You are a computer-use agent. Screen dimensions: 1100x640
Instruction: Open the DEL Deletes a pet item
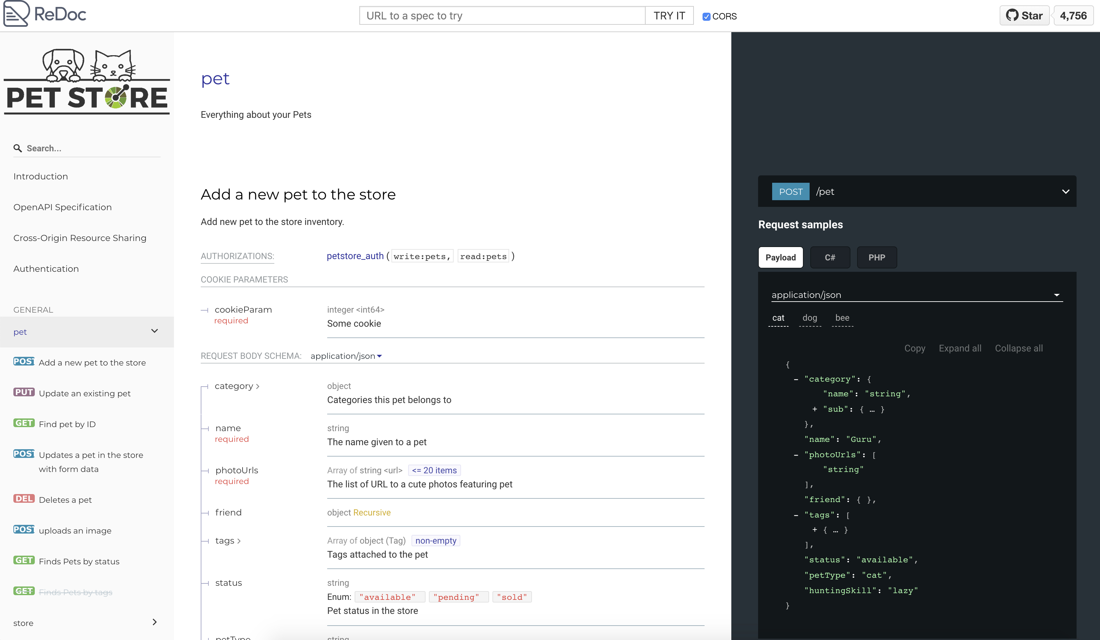pyautogui.click(x=65, y=500)
